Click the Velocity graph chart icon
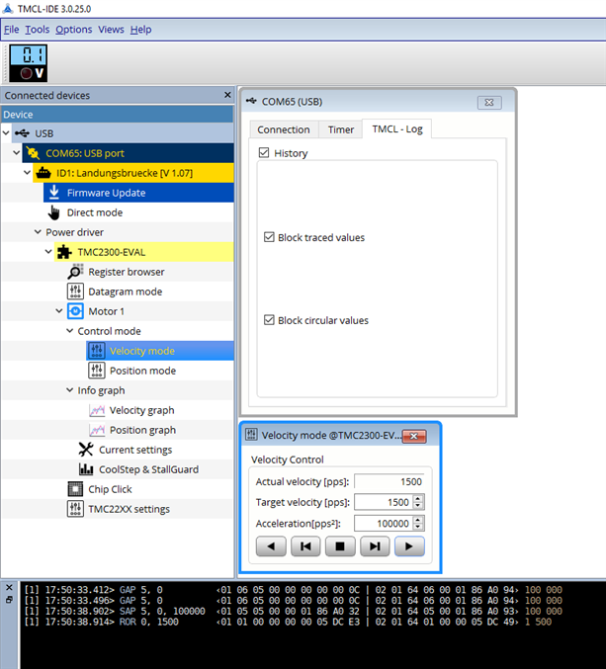Screen dimensions: 606x669 coord(97,410)
